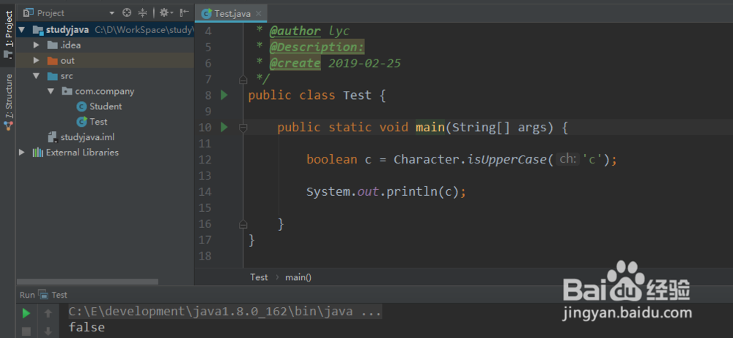Click the main method name
Image resolution: width=733 pixels, height=338 pixels.
(x=430, y=127)
